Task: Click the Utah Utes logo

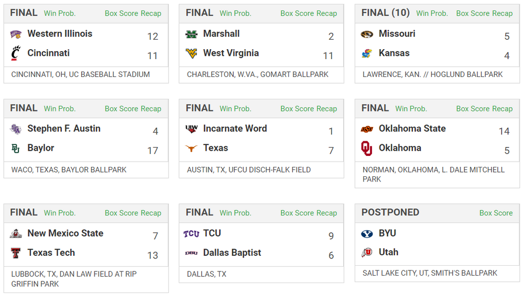Action: 367,253
